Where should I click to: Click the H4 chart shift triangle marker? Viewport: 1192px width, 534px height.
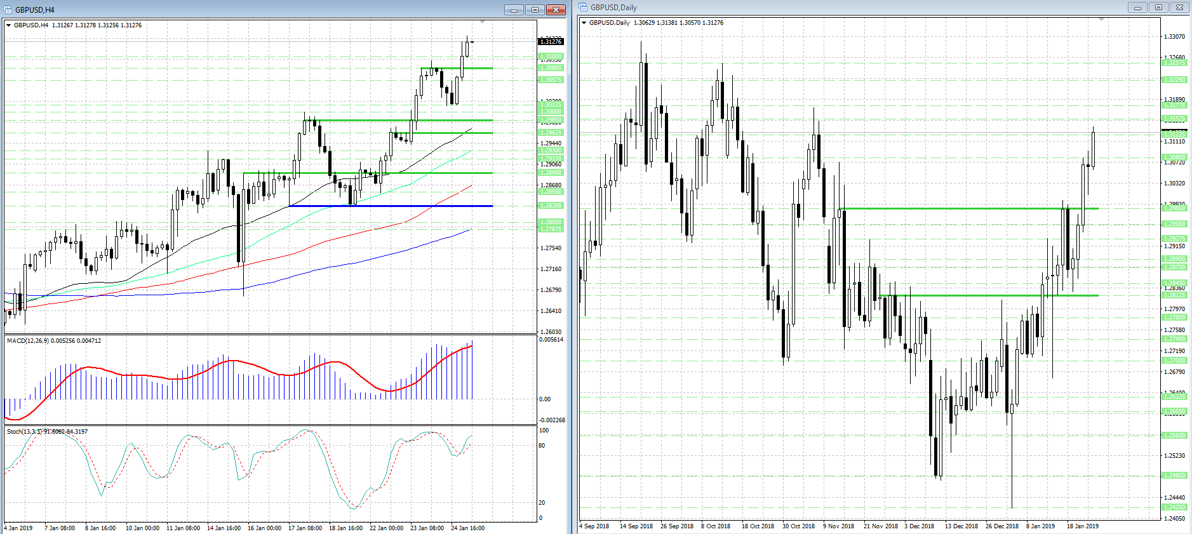pyautogui.click(x=483, y=22)
